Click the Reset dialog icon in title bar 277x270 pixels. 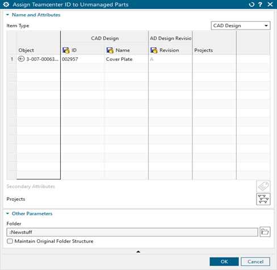251,5
